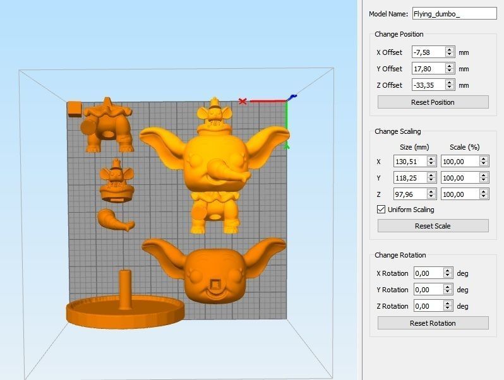Decrease Z Offset with down arrow
This screenshot has width=504, height=380.
450,88
